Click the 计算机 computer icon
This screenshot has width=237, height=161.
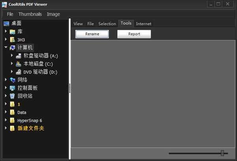pos(12,48)
